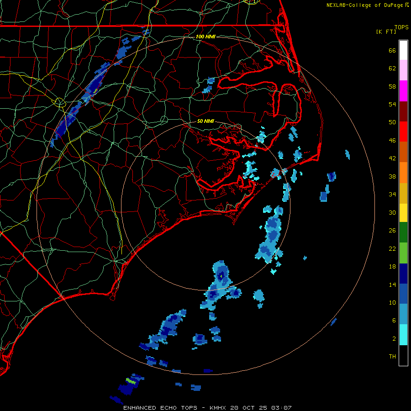Click the light green legend swatch
Image resolution: width=411 pixels, height=411 pixels.
pos(403,253)
